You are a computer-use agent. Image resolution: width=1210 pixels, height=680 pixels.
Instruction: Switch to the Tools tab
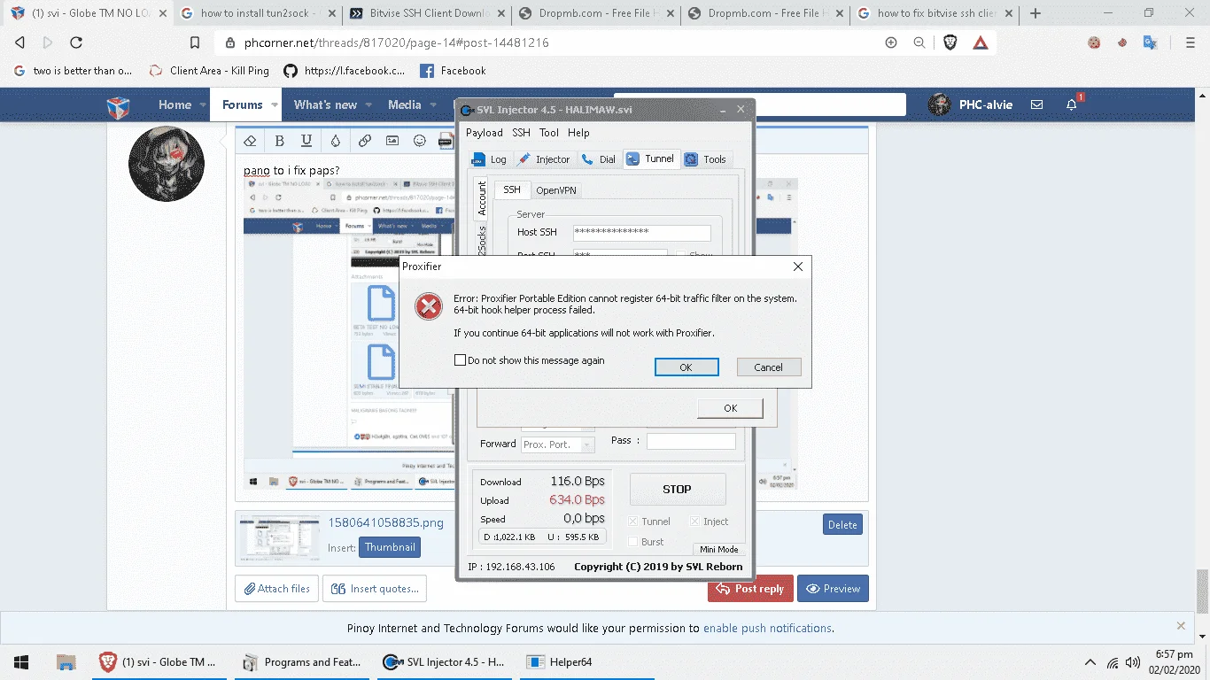coord(705,159)
